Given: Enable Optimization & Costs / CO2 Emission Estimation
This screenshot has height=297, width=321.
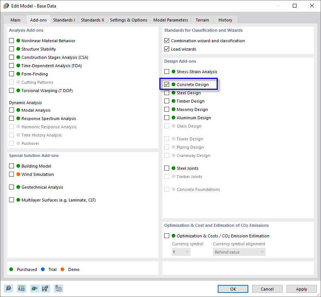Looking at the screenshot, I should (167, 235).
